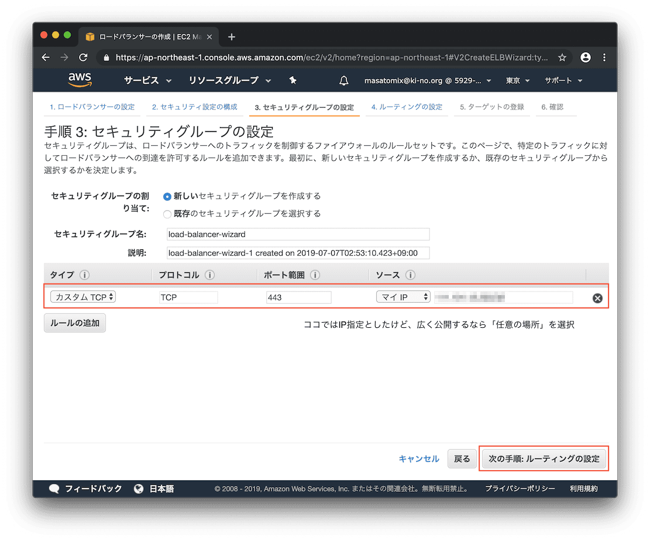Click info icon next to タイプ
650x541 pixels.
click(85, 275)
